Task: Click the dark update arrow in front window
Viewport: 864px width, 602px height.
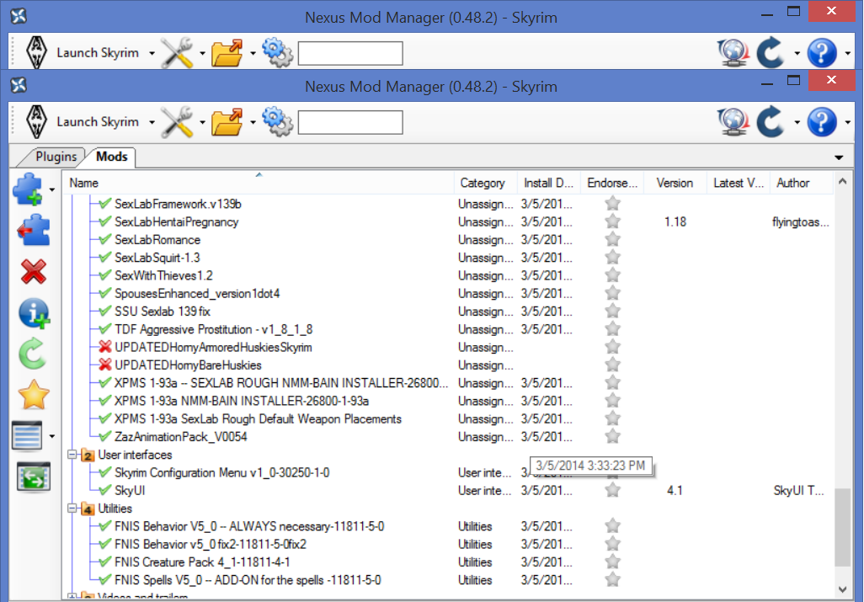Action: pyautogui.click(x=771, y=122)
